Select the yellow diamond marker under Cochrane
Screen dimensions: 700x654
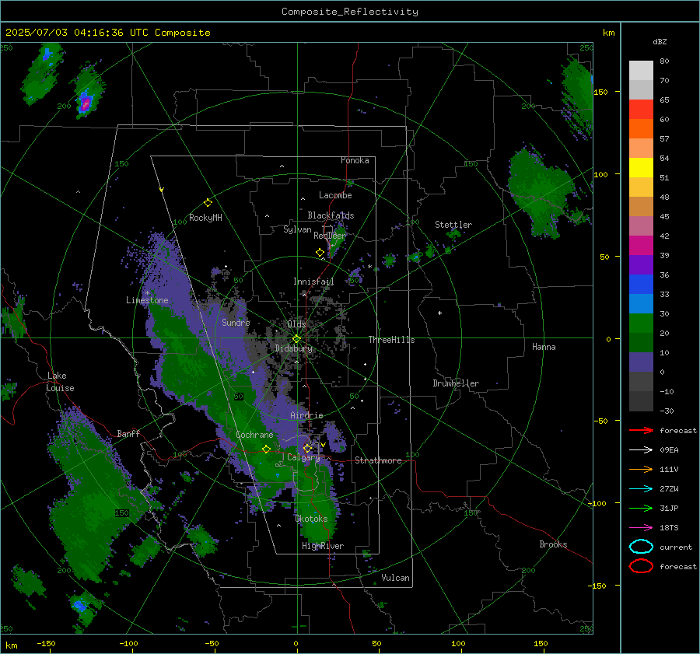click(x=266, y=449)
